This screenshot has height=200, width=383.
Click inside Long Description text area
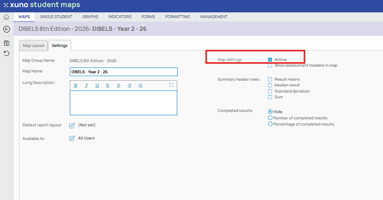click(x=124, y=103)
